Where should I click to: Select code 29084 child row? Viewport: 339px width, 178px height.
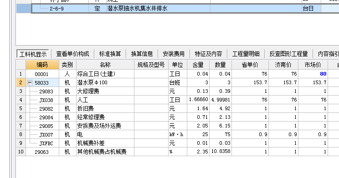(x=46, y=117)
